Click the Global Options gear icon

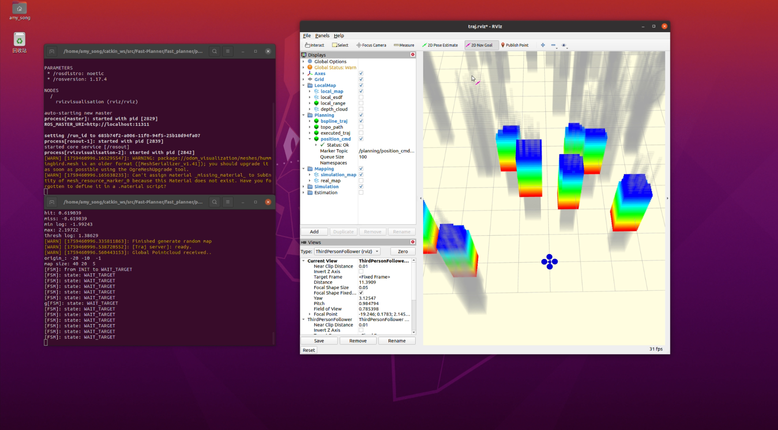[x=310, y=62]
